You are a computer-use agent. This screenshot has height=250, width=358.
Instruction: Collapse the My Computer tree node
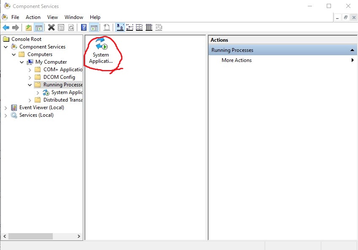(x=22, y=62)
